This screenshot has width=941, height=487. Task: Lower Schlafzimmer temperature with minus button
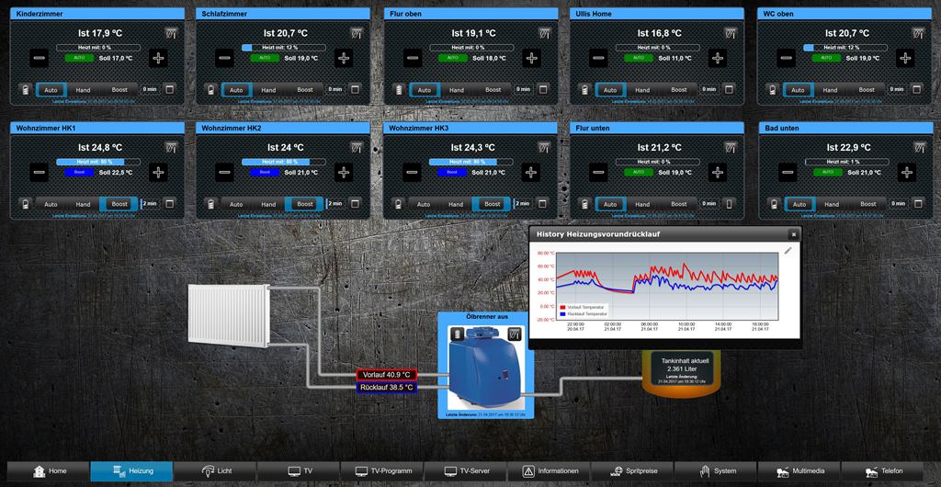point(224,58)
